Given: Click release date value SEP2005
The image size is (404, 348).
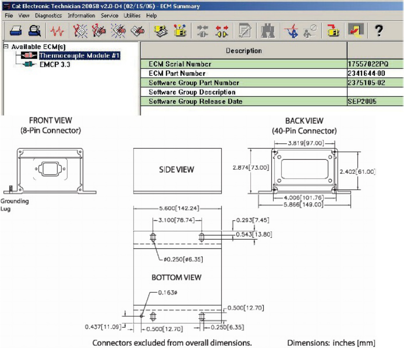Looking at the screenshot, I should coord(362,101).
